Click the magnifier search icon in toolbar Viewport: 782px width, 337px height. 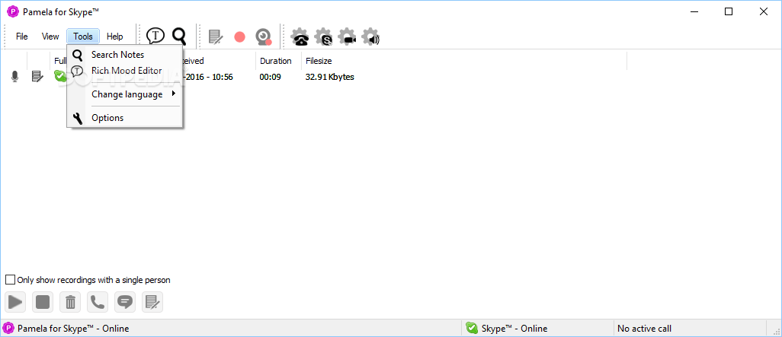coord(179,36)
